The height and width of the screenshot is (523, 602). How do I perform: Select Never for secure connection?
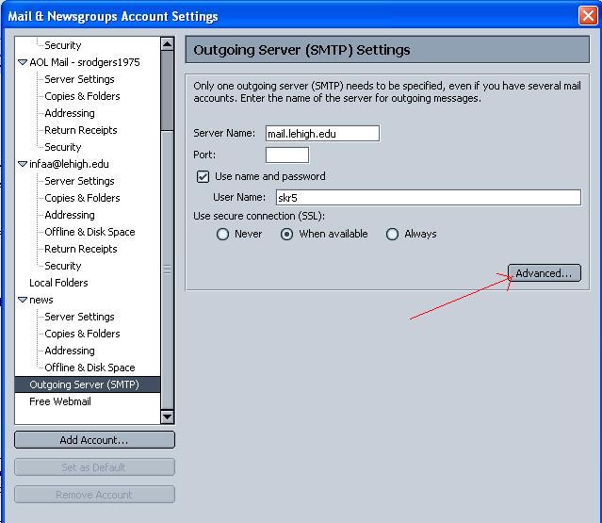[x=223, y=234]
